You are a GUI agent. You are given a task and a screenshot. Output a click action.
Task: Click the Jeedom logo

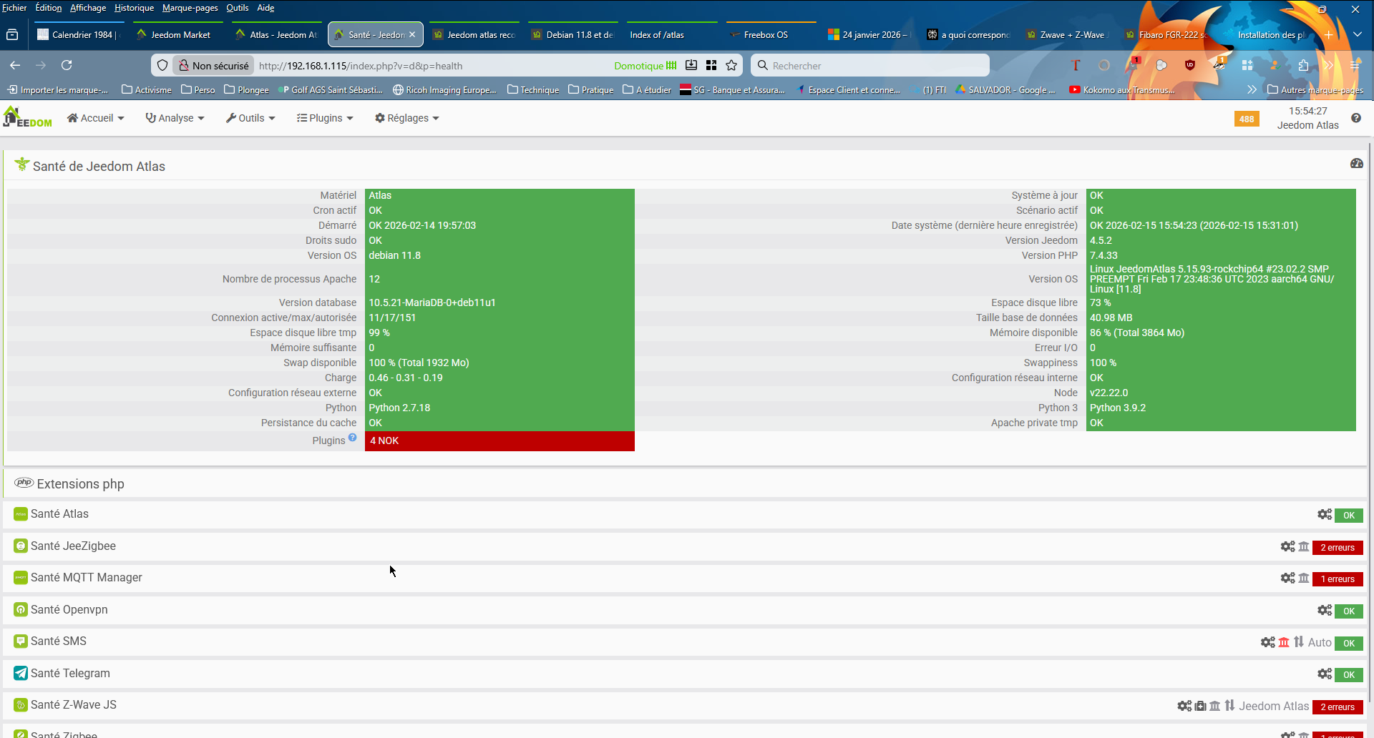(x=27, y=117)
